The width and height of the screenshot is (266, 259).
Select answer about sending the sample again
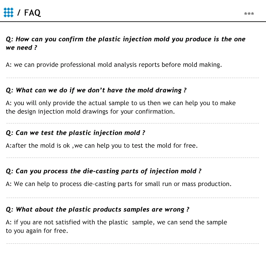(x=116, y=226)
